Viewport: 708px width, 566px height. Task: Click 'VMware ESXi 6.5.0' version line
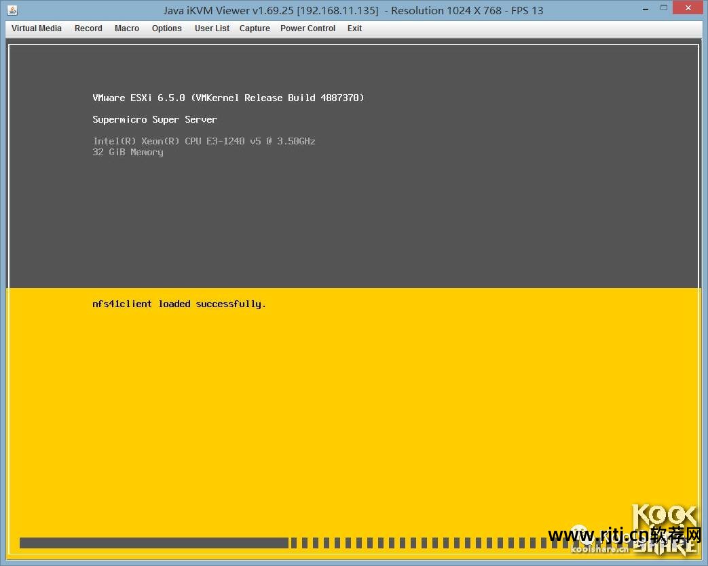coord(228,98)
